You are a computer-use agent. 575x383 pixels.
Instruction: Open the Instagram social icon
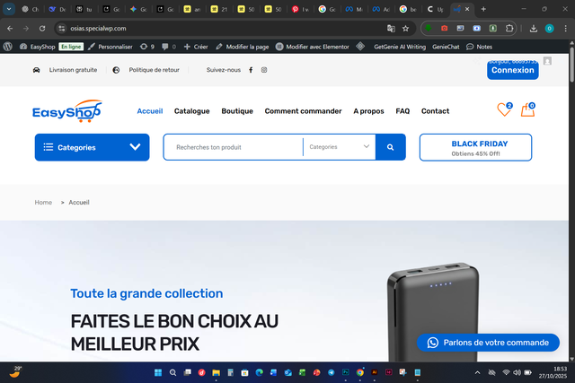tap(264, 70)
